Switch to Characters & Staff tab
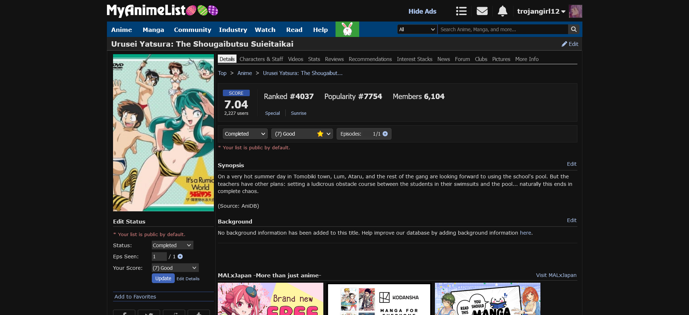Viewport: 689px width, 315px height. [x=261, y=59]
